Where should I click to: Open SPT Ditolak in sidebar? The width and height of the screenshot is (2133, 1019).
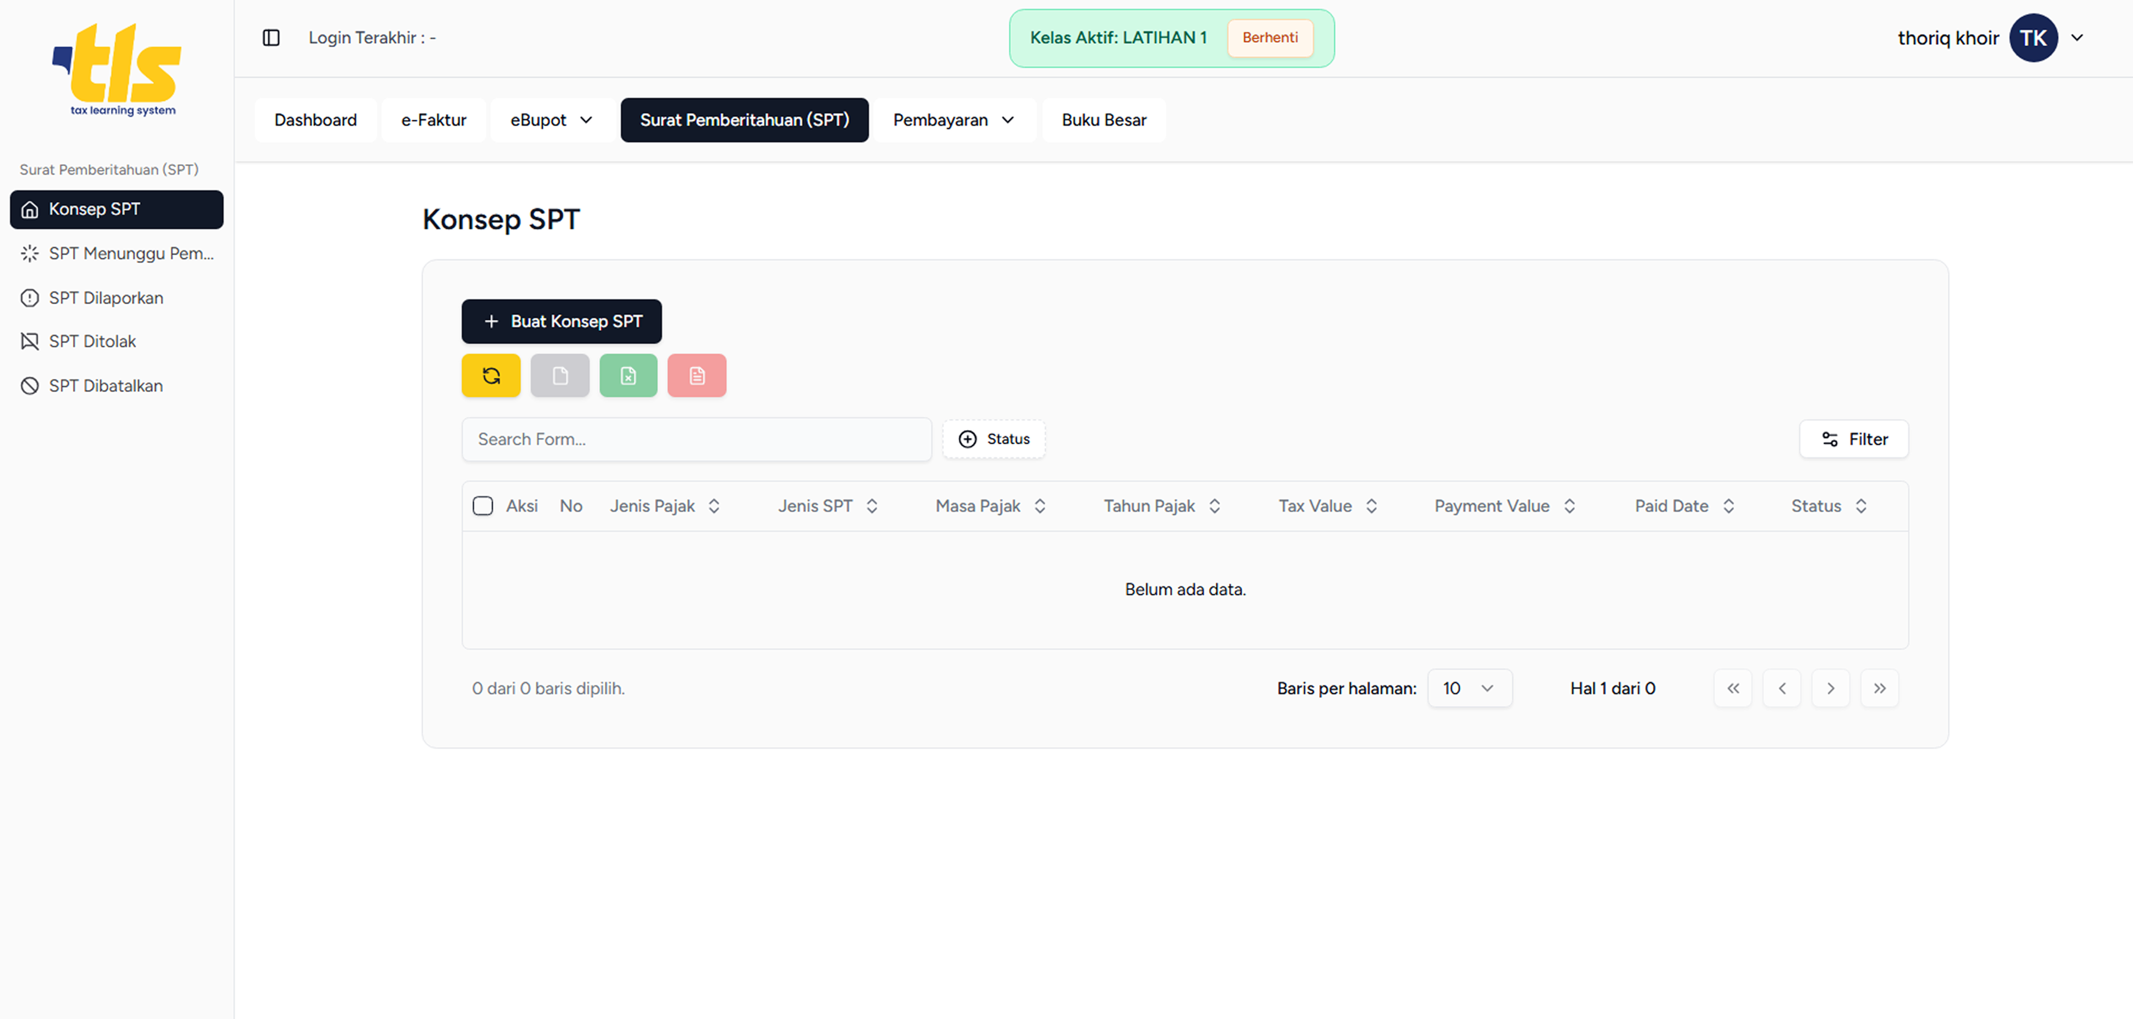[92, 341]
